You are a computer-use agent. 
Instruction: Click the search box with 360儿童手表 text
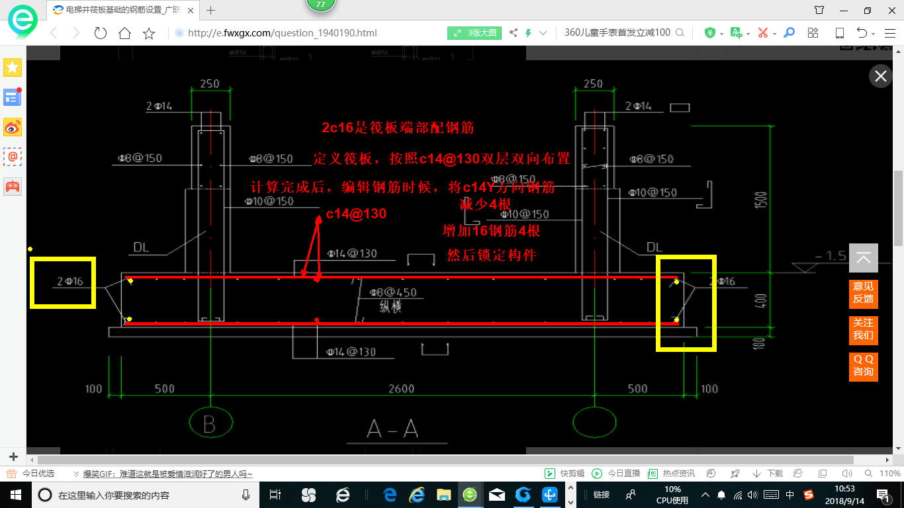pos(617,33)
